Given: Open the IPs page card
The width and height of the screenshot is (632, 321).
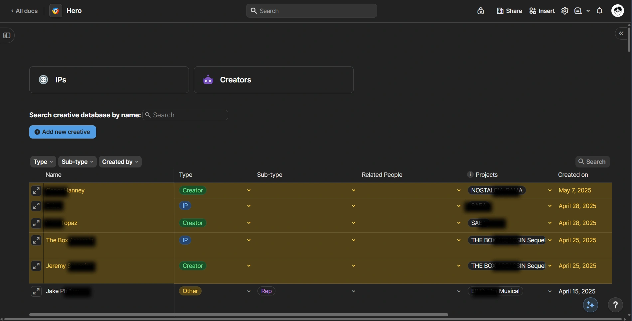Looking at the screenshot, I should [109, 80].
